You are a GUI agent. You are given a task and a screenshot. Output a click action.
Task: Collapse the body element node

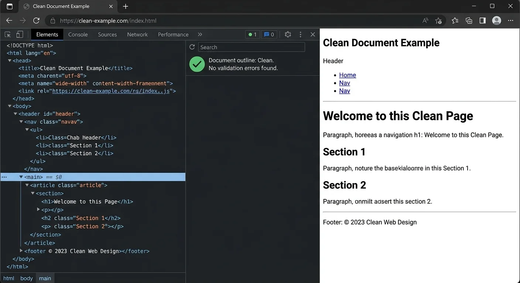10,106
